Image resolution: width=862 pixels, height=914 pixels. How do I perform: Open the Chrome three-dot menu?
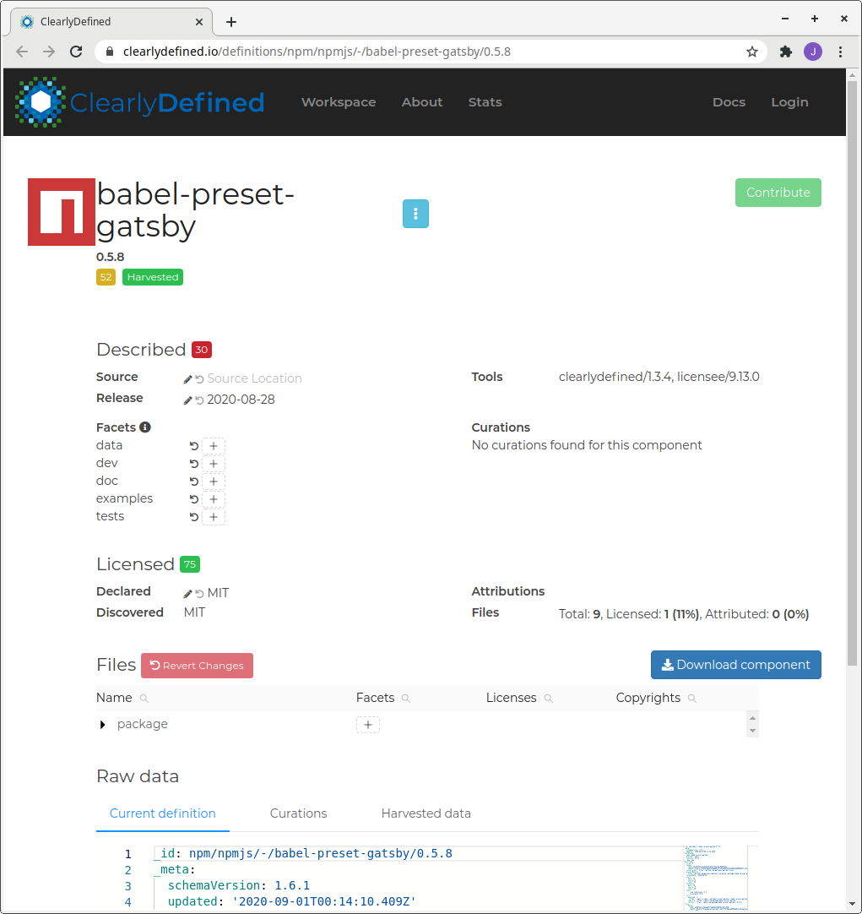tap(840, 52)
